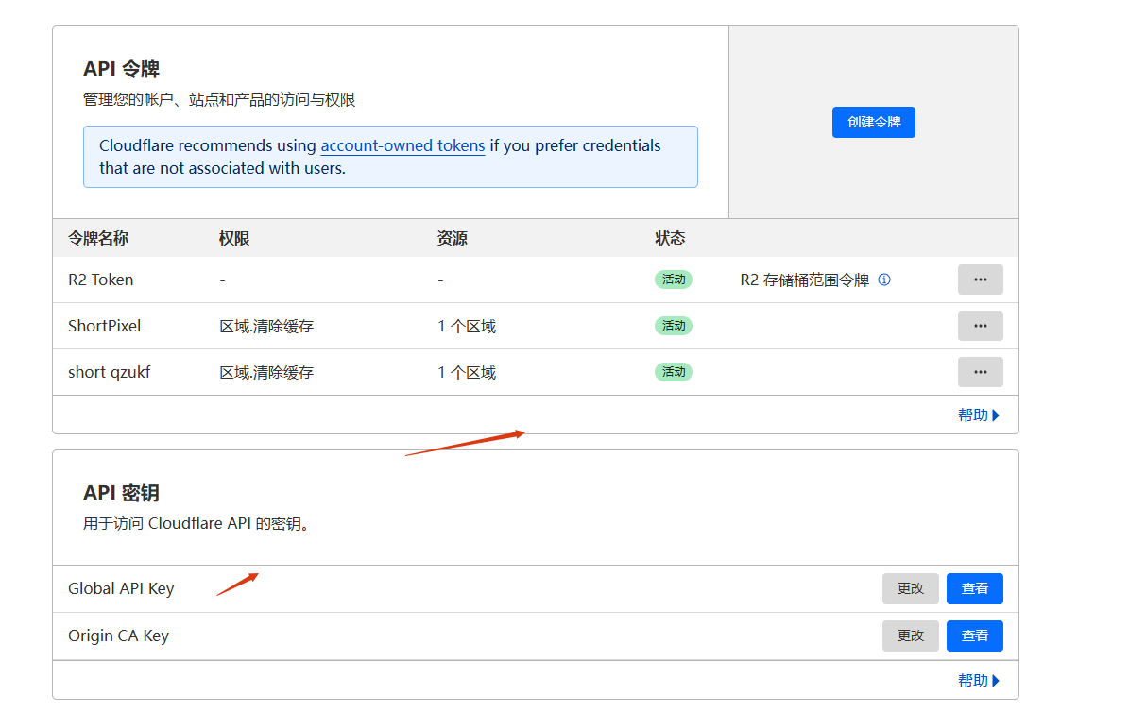
Task: Select the ShortPixel token name
Action: 104,326
